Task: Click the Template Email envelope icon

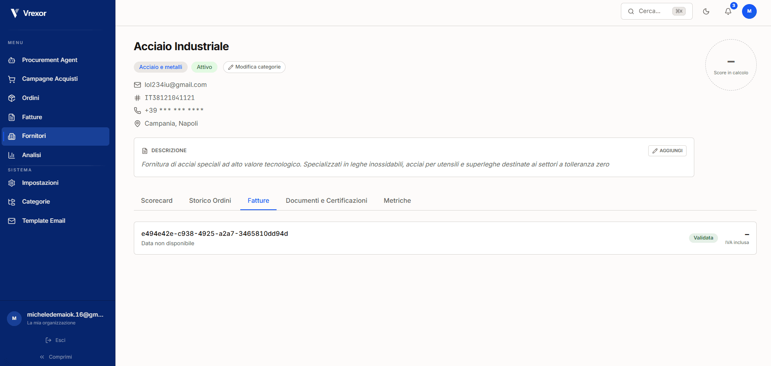Action: tap(12, 221)
